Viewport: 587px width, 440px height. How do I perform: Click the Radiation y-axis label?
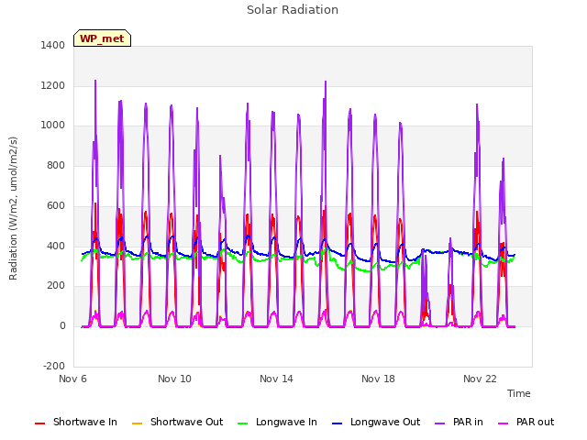(x=13, y=208)
